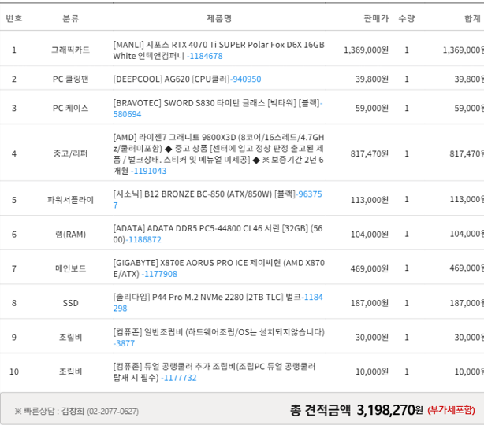Image resolution: width=484 pixels, height=425 pixels.
Task: Click the 1,369,000원 price in graphics card row
Action: pyautogui.click(x=366, y=50)
